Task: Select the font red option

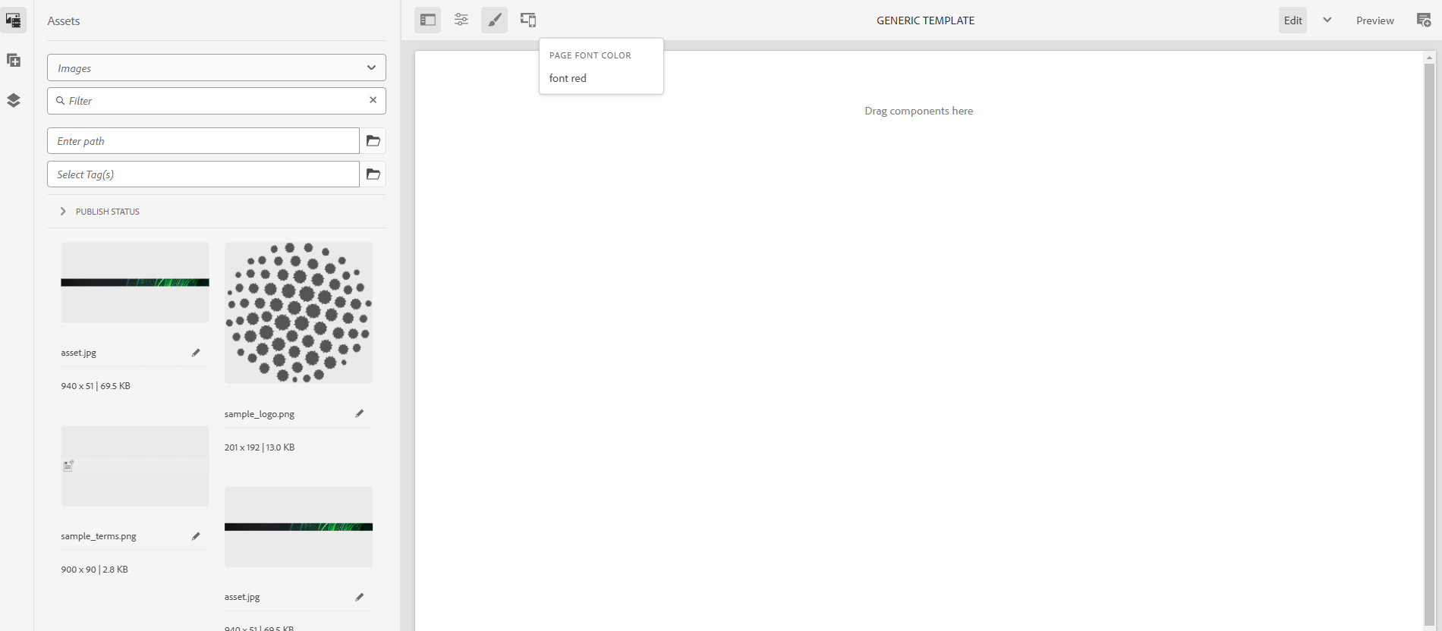Action: [x=568, y=78]
